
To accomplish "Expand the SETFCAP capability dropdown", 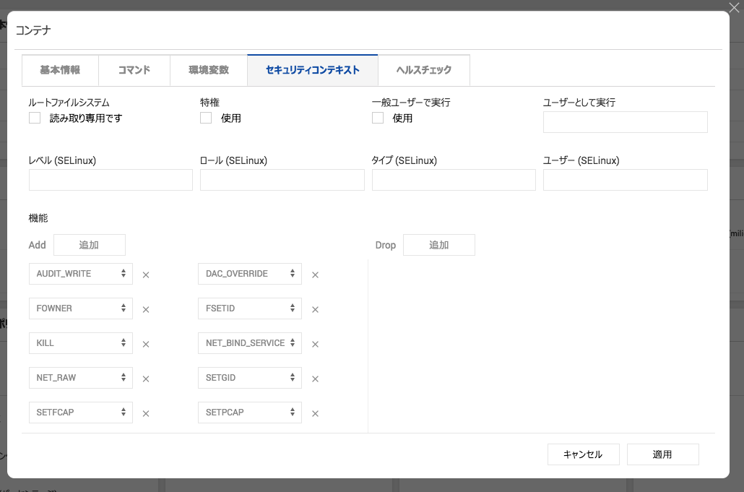I will coord(80,413).
